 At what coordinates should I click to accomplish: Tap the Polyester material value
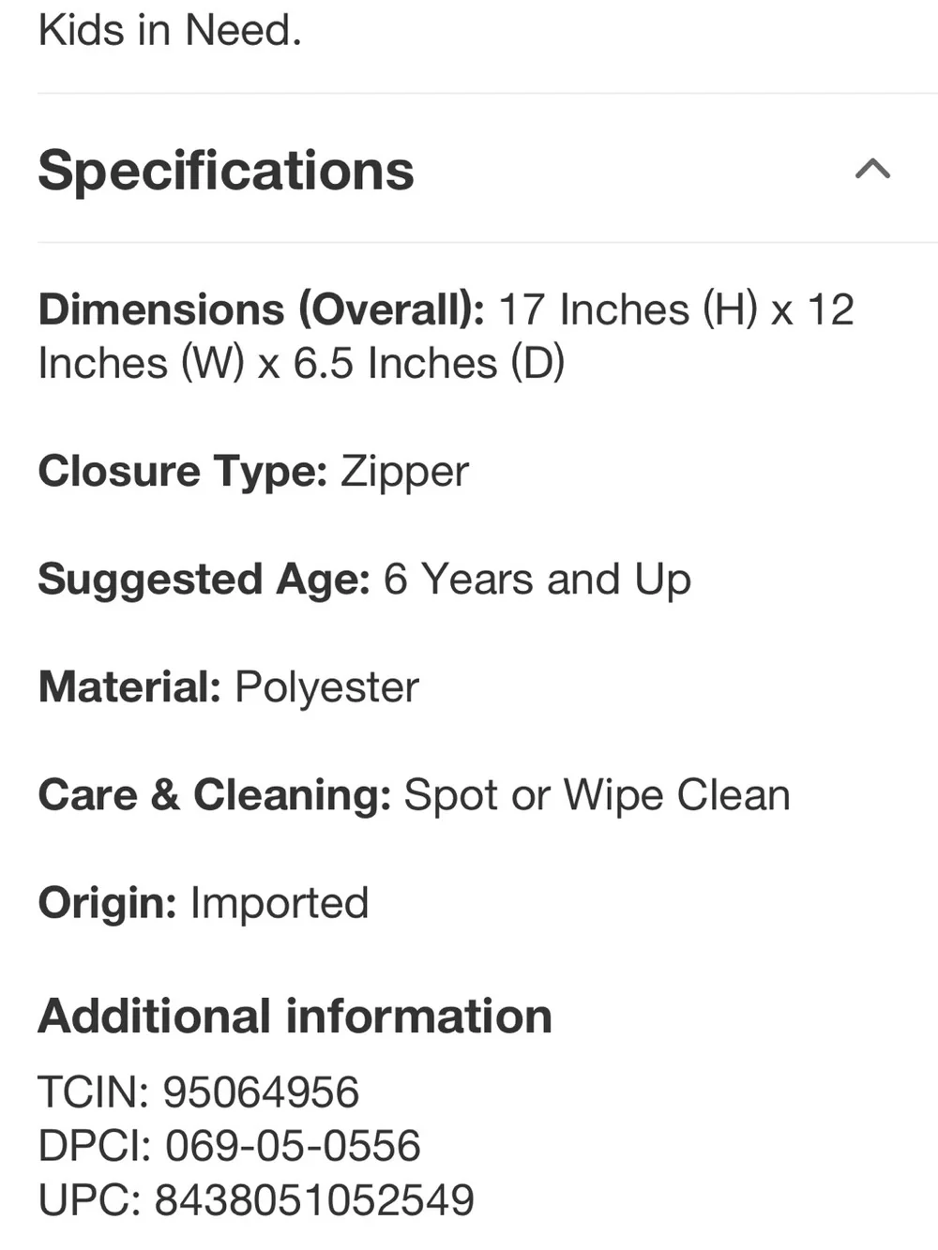(x=326, y=687)
